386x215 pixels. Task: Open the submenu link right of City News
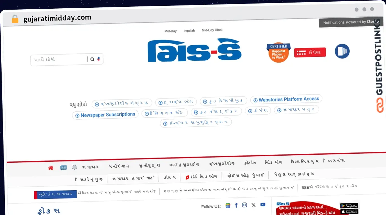click(x=133, y=178)
